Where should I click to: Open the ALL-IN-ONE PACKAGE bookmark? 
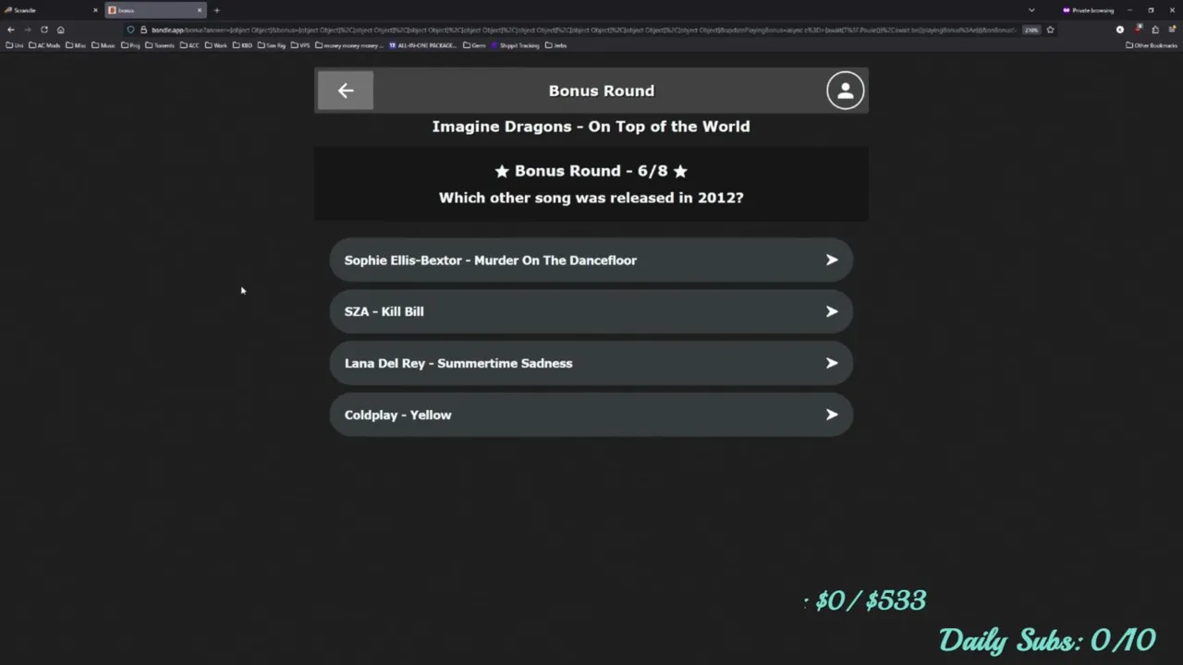pos(423,45)
